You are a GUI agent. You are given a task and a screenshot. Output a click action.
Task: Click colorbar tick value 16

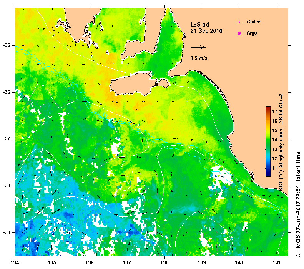[274, 121]
